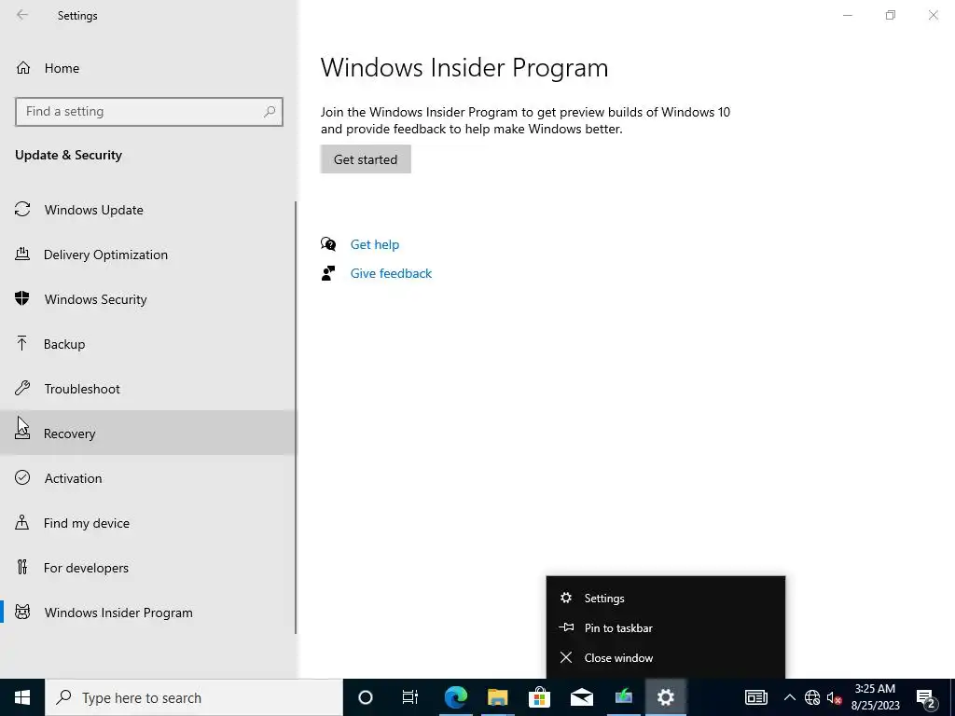The width and height of the screenshot is (955, 716).
Task: Open the Troubleshoot settings page
Action: tap(148, 389)
